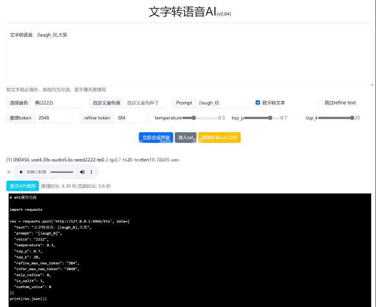Click the Prompt input field
The height and width of the screenshot is (307, 376).
click(223, 103)
